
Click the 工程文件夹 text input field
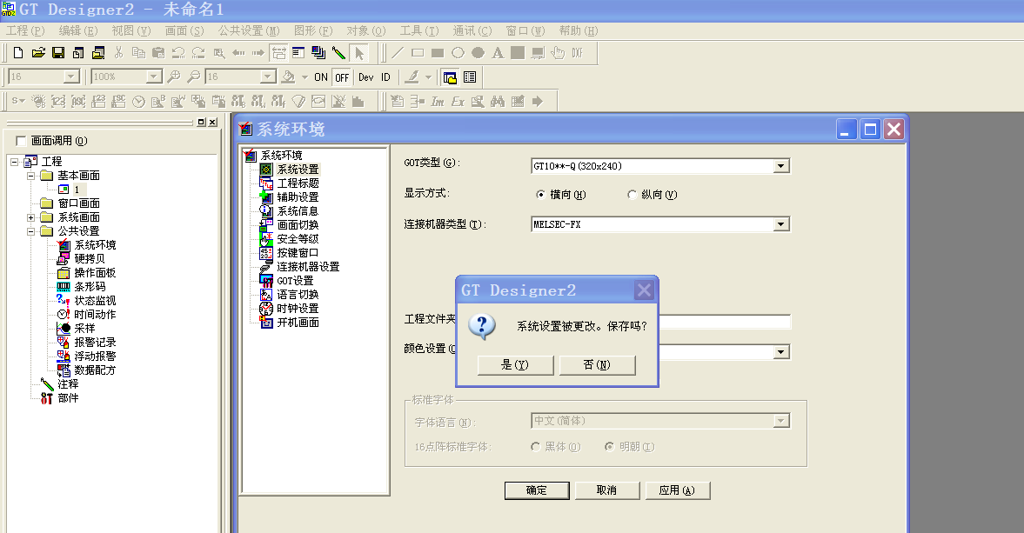click(724, 322)
